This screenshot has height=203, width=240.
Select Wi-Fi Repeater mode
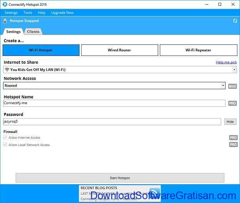199,50
